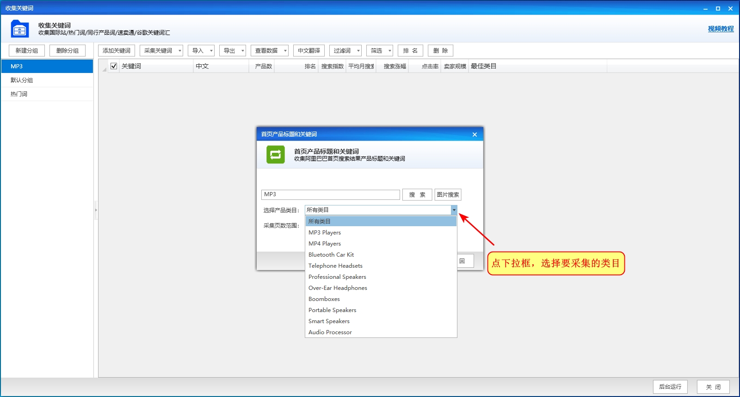Click the 删除分组 button
The image size is (740, 397).
point(68,51)
